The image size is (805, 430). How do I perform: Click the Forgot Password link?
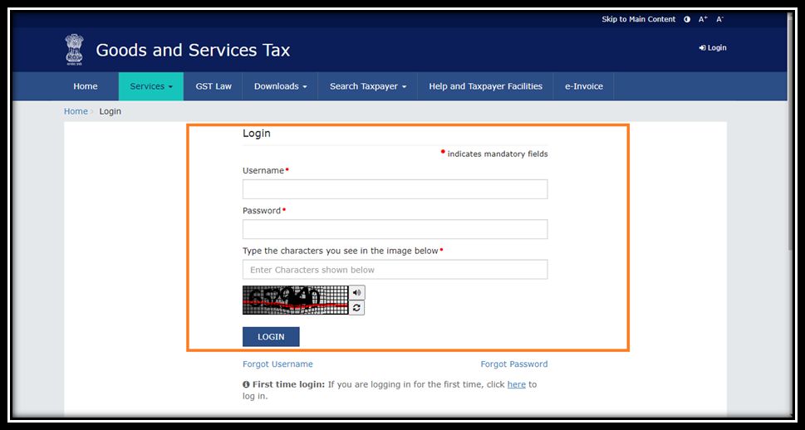click(514, 364)
